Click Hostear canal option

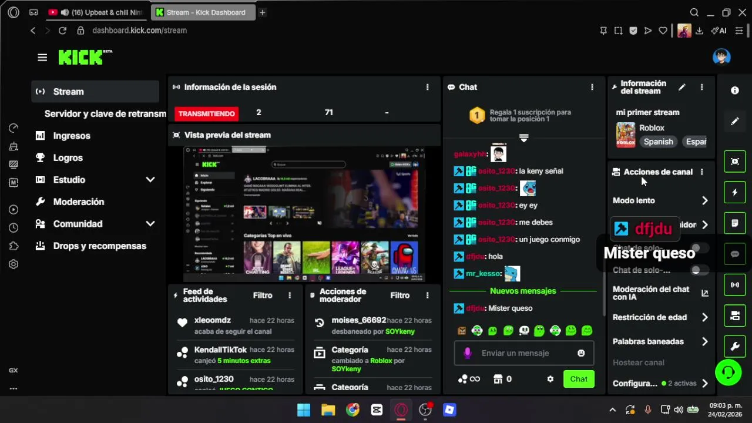click(638, 362)
